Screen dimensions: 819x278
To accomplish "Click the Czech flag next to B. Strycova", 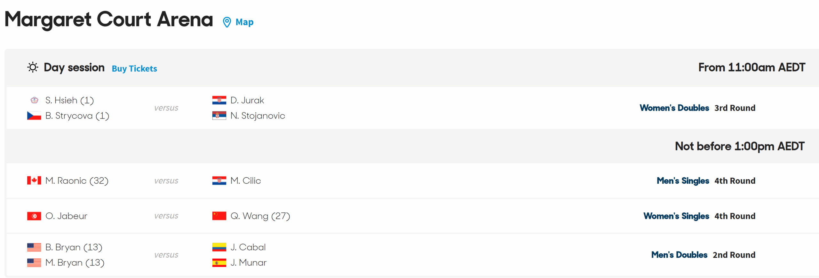I will (x=34, y=116).
